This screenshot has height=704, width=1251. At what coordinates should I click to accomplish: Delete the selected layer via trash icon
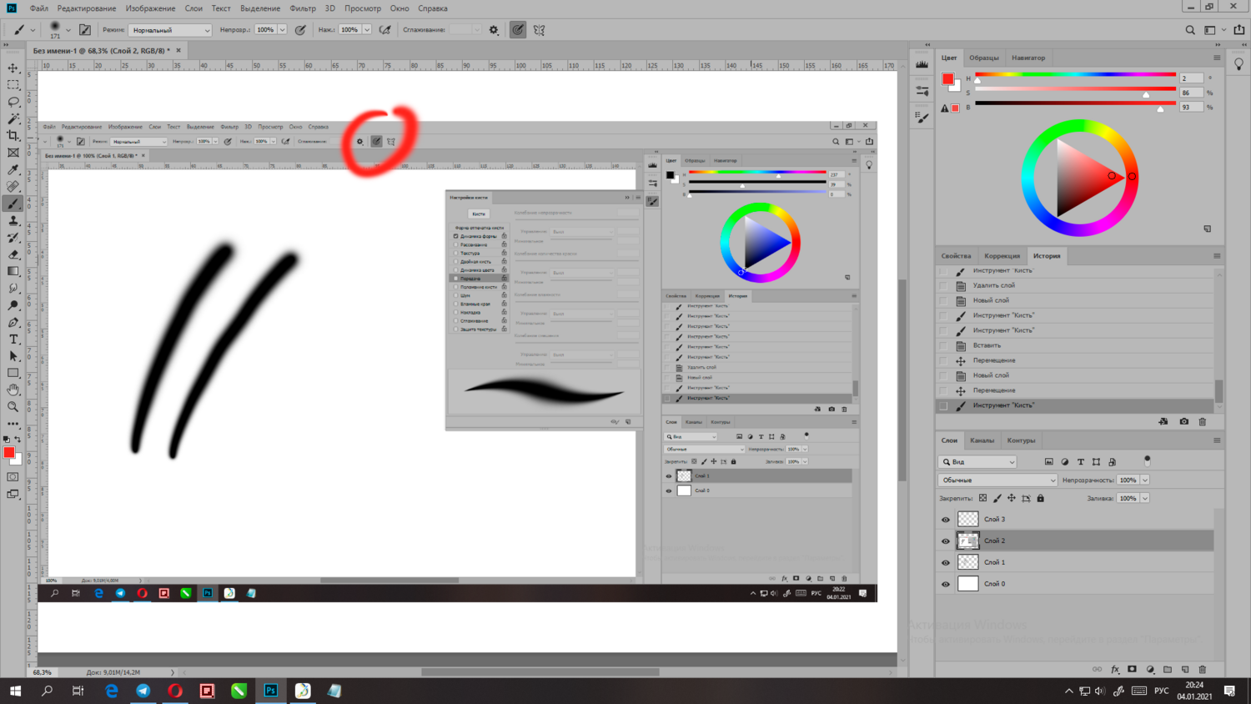click(x=1203, y=669)
